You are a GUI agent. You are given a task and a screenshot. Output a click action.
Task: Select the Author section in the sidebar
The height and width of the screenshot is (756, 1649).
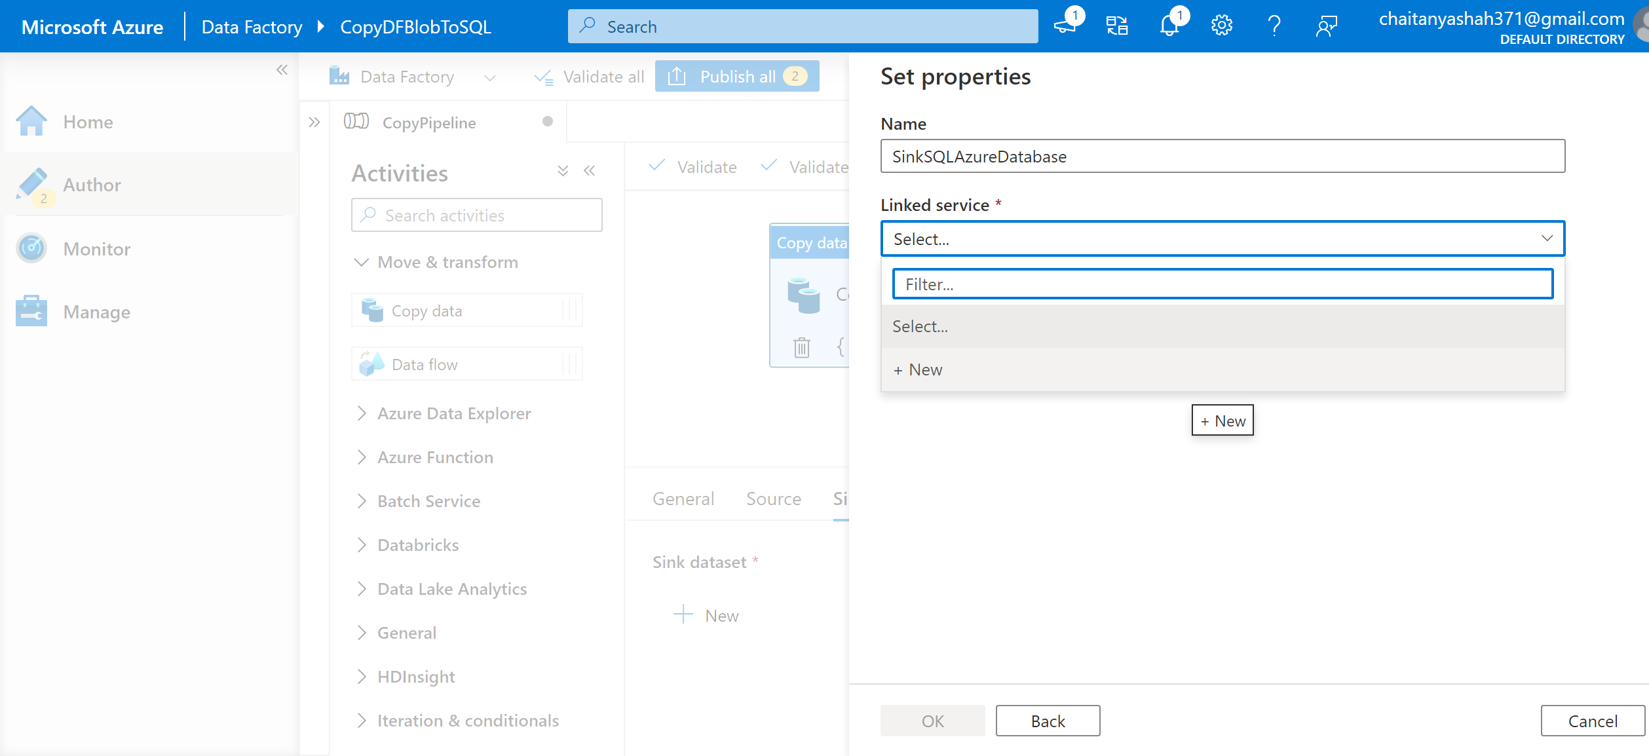[x=91, y=184]
